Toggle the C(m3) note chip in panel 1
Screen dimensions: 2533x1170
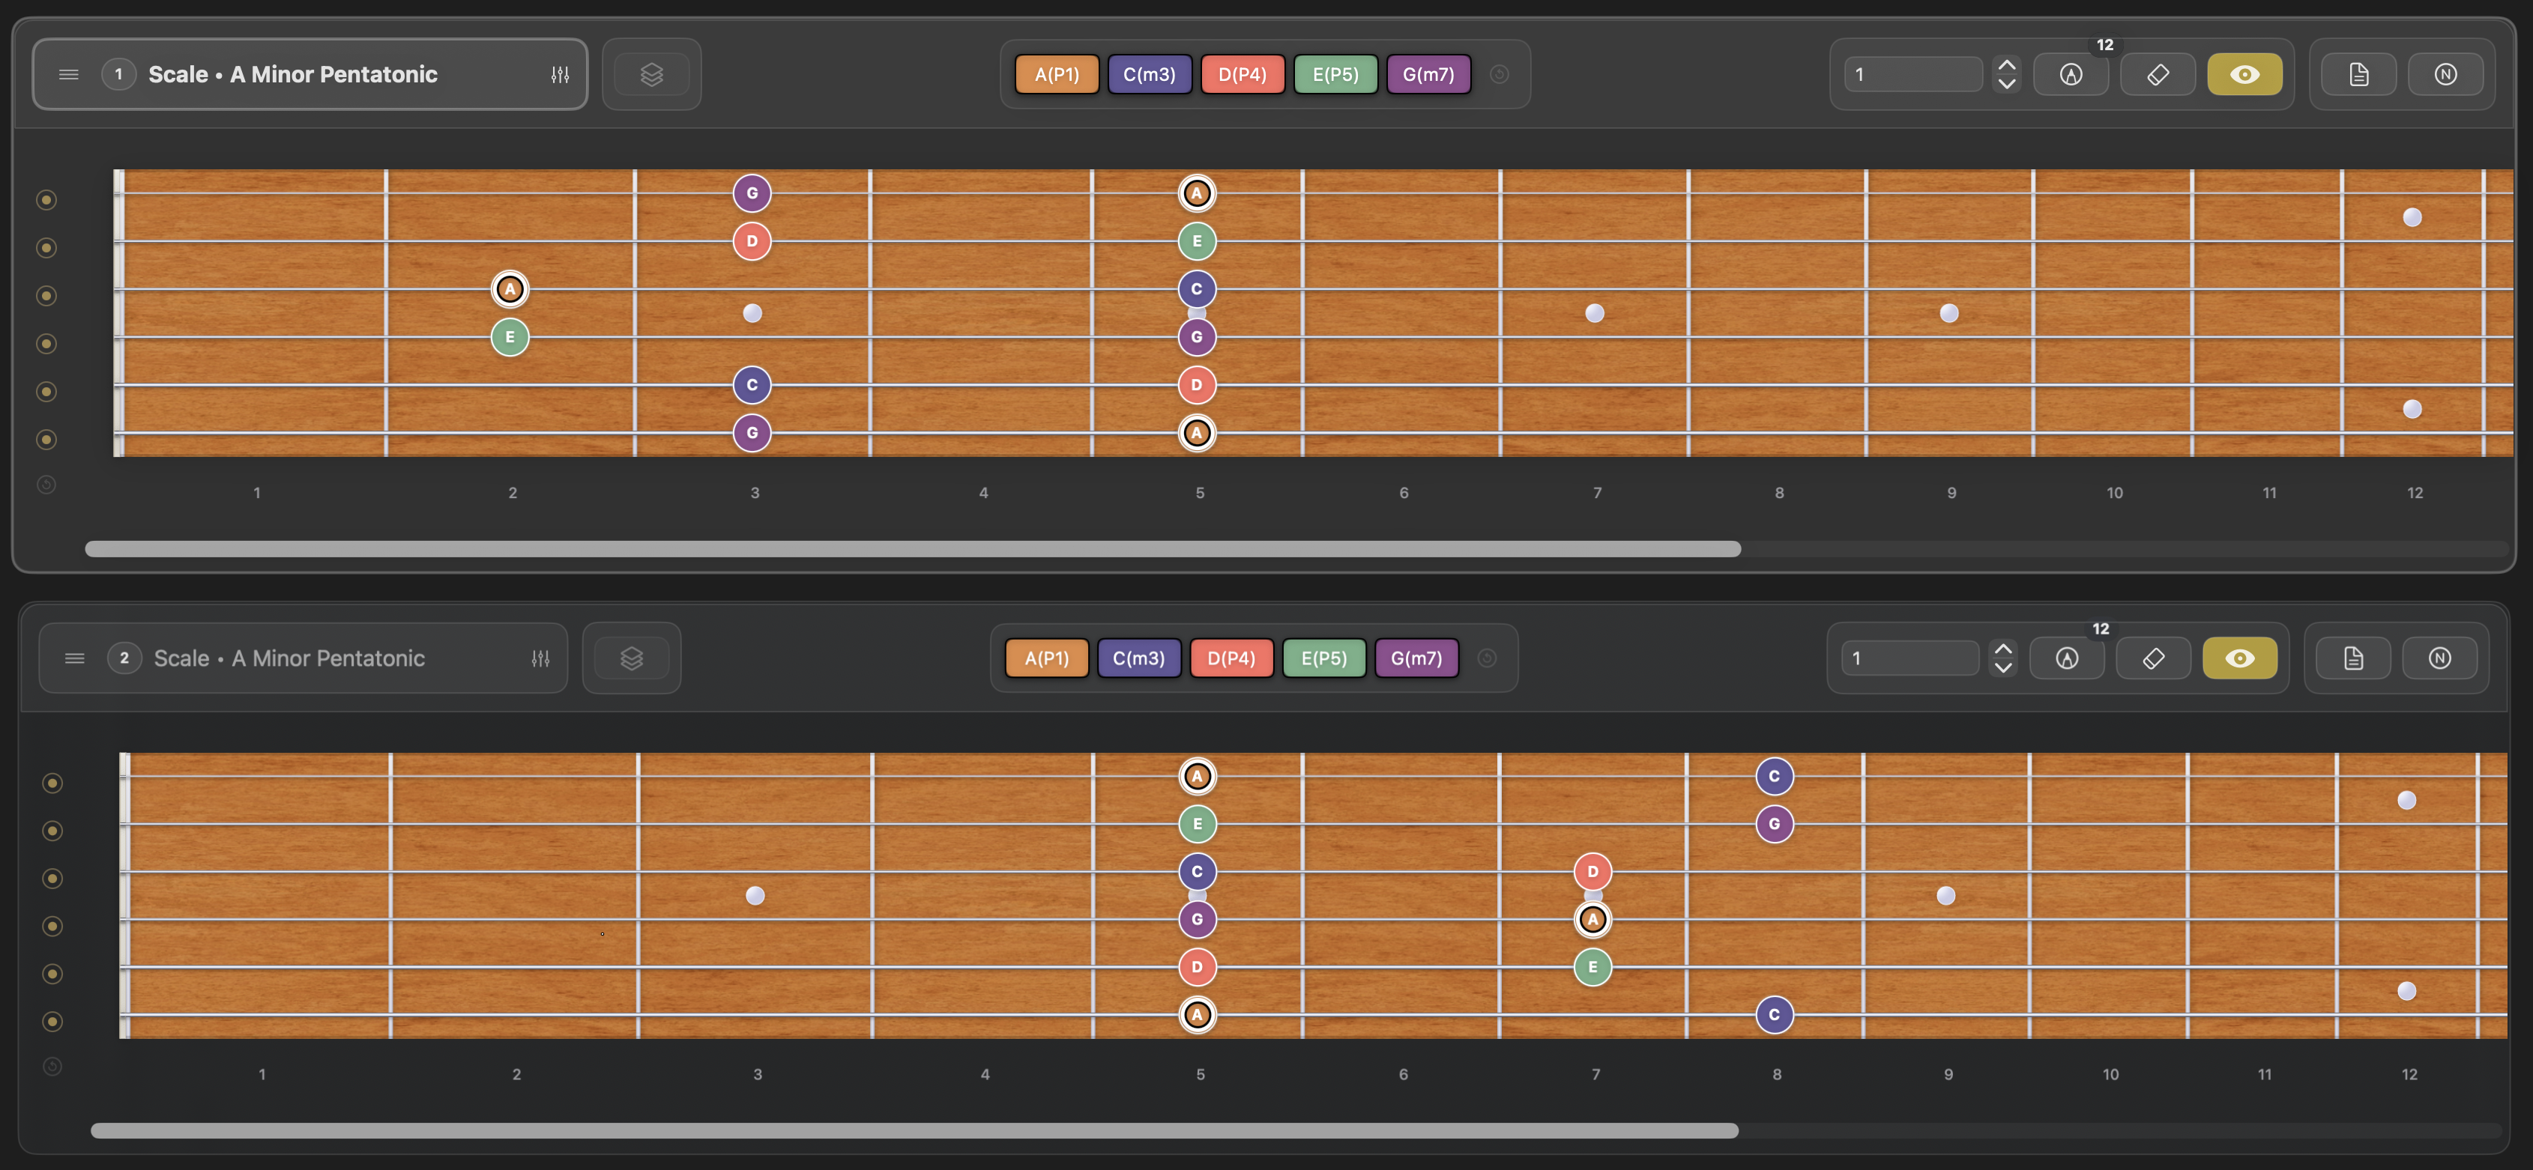tap(1150, 75)
